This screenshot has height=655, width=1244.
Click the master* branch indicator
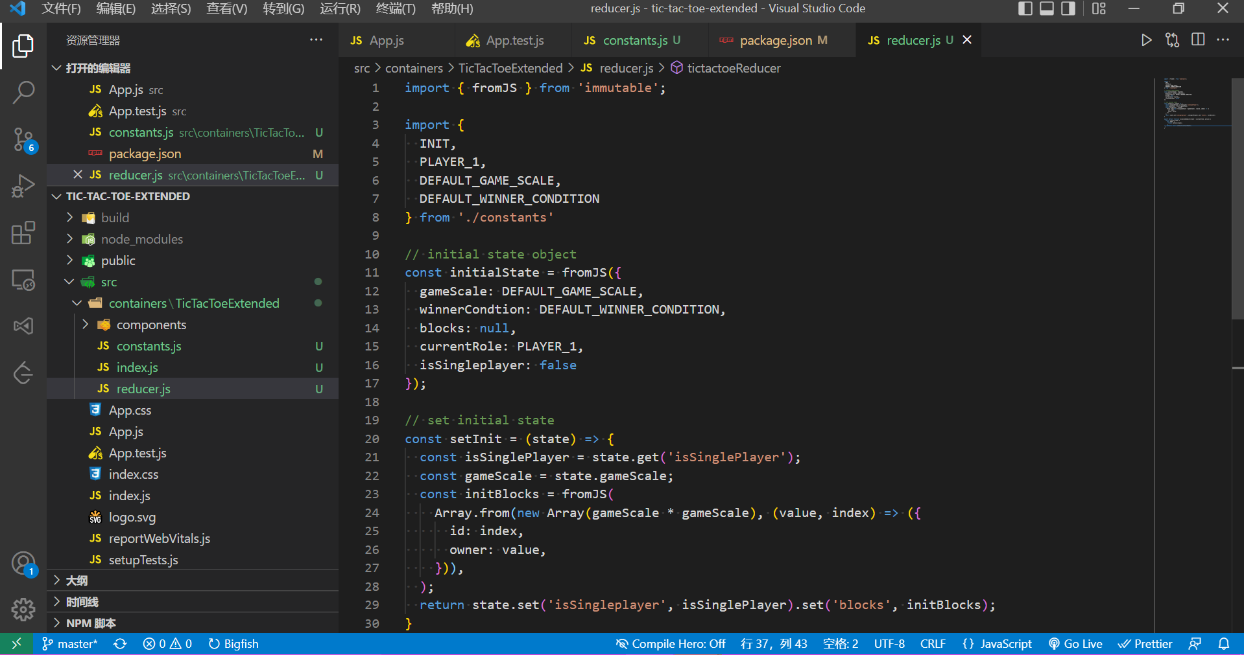coord(70,643)
